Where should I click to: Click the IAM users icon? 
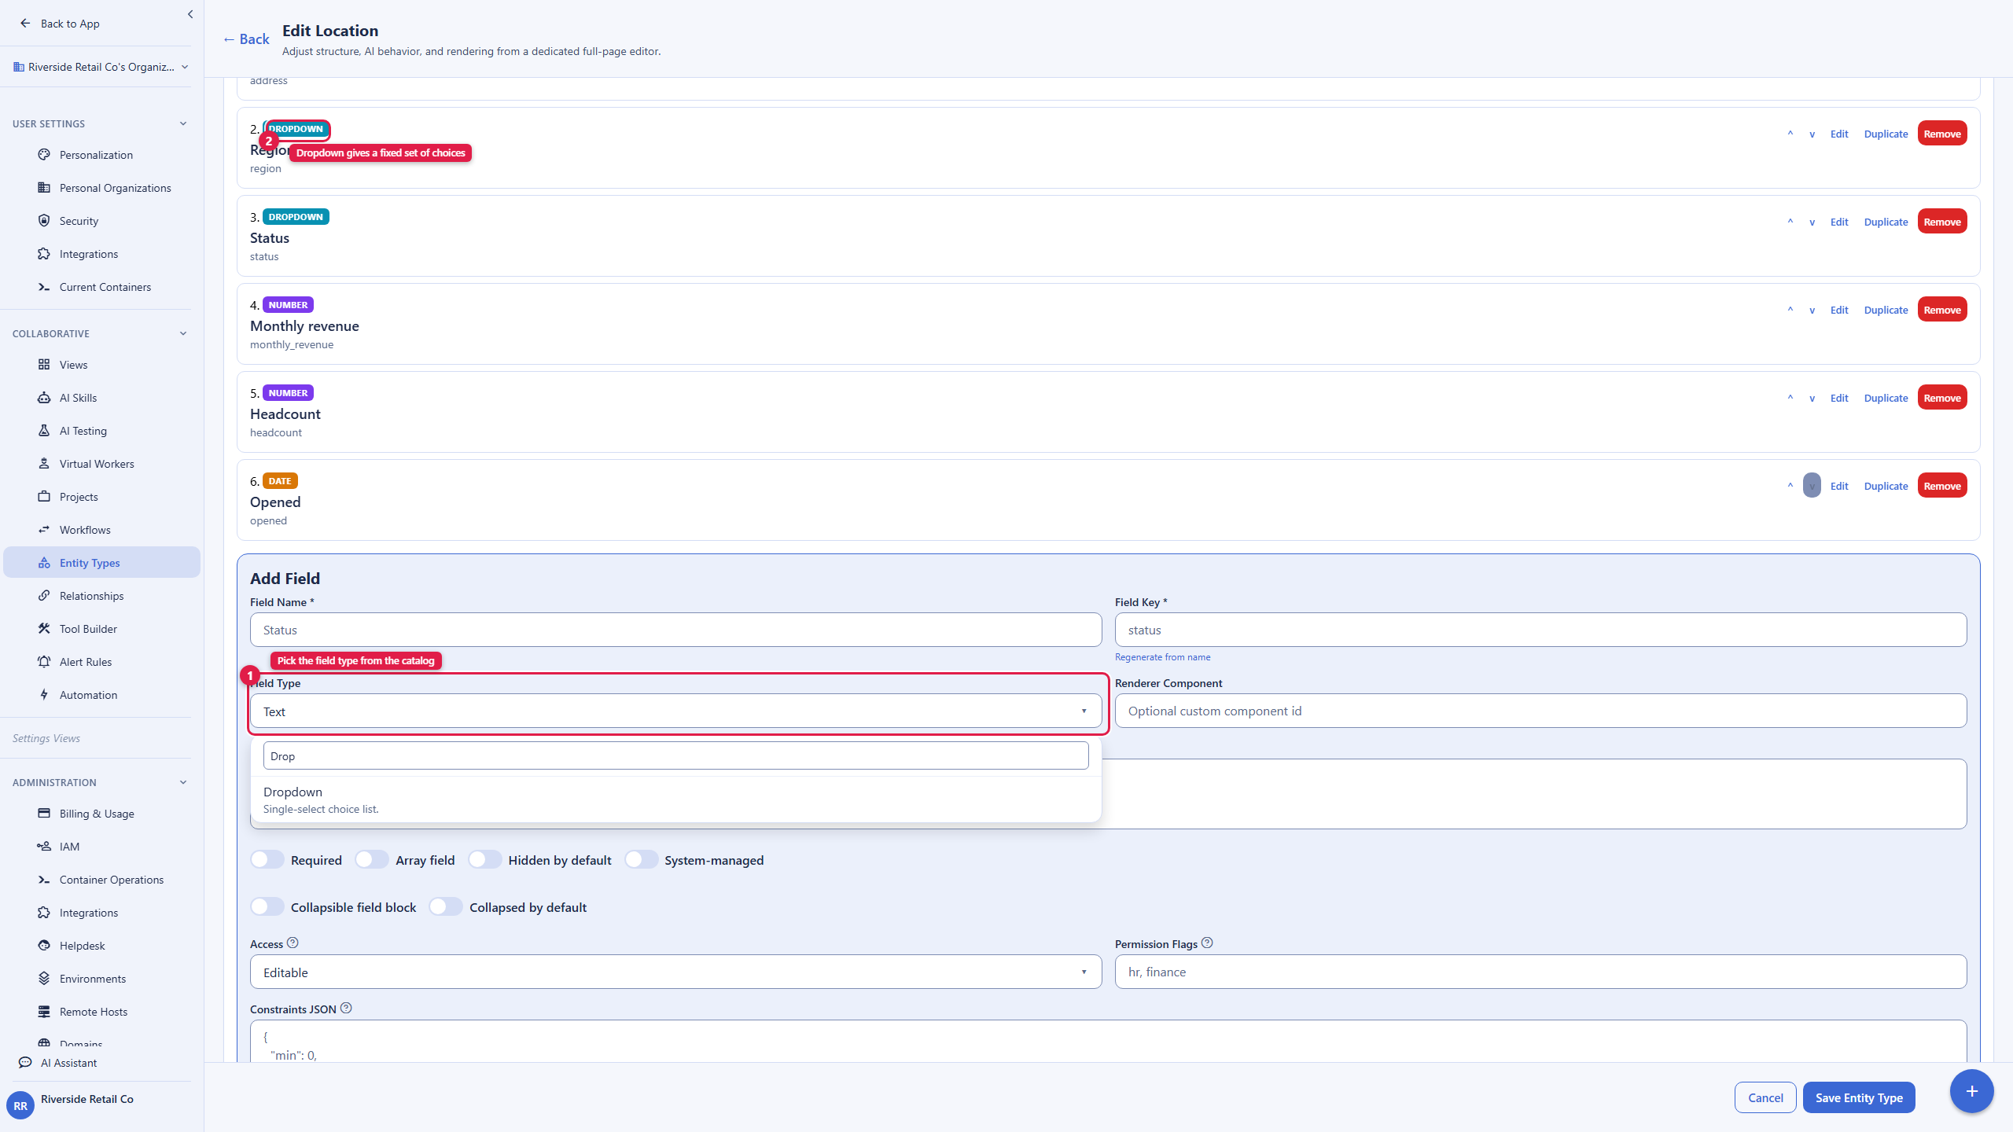point(44,847)
